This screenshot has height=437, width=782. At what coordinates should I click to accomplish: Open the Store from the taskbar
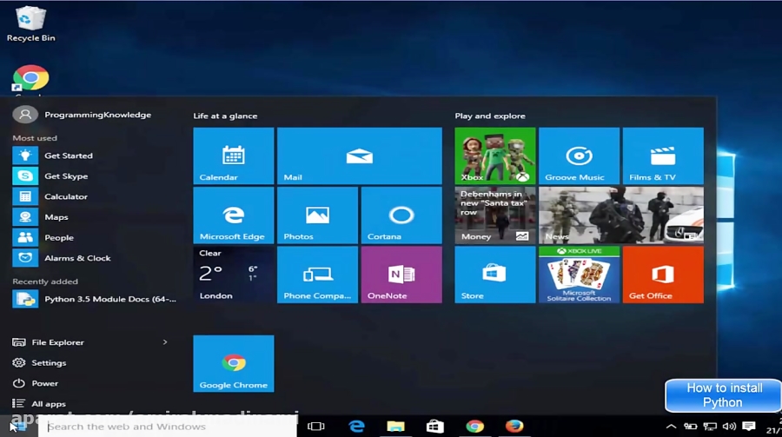(435, 427)
